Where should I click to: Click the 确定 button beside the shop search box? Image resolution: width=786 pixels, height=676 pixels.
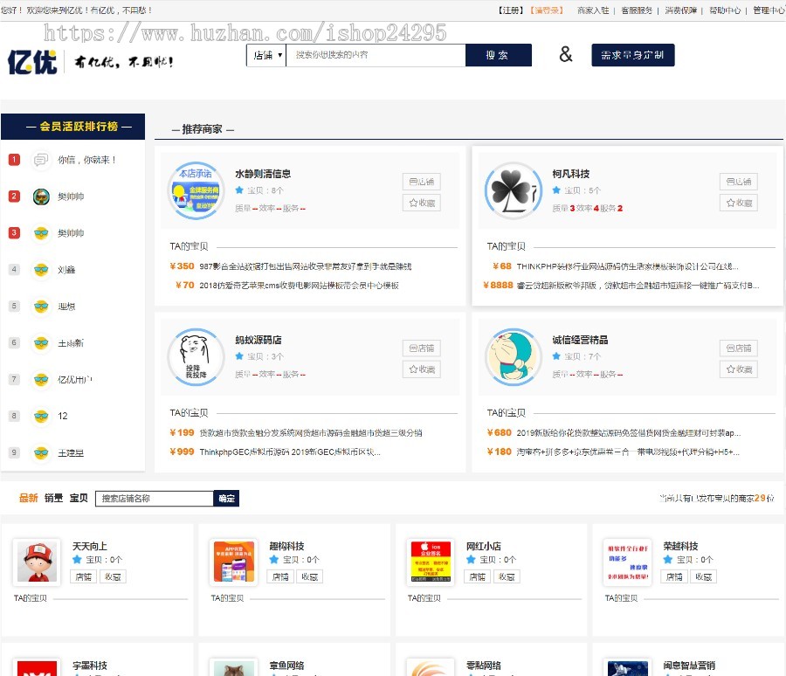225,498
